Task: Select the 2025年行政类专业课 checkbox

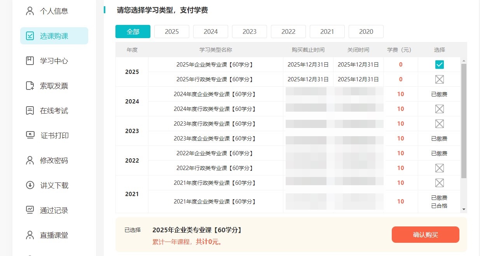Action: 439,79
